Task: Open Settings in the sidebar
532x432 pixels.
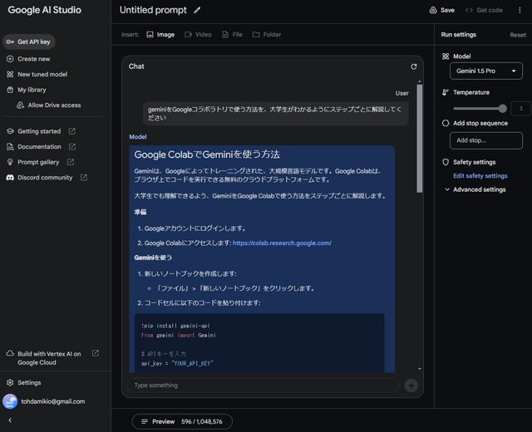Action: tap(24, 382)
